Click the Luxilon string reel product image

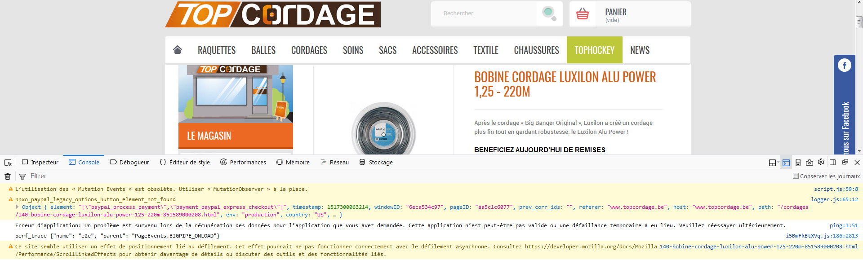383,129
